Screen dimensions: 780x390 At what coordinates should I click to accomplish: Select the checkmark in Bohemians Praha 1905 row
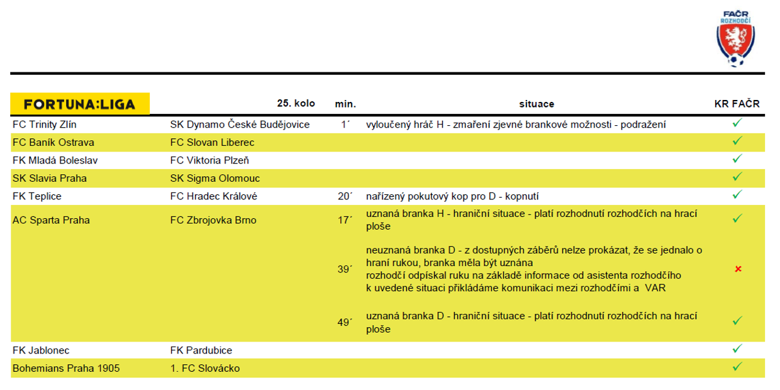737,367
